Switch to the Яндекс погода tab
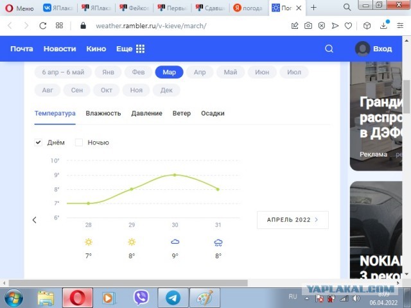The image size is (411, 308). click(248, 8)
